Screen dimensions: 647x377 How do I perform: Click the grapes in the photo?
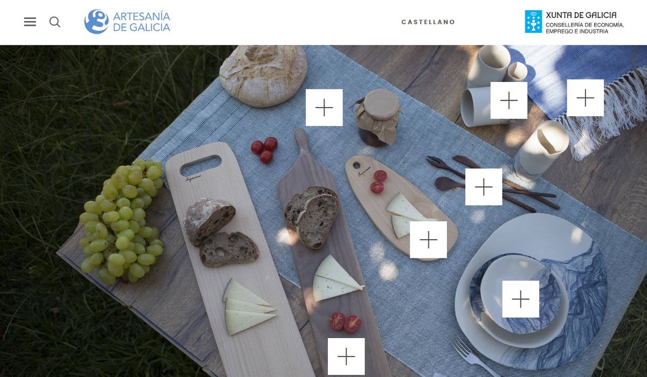click(121, 221)
